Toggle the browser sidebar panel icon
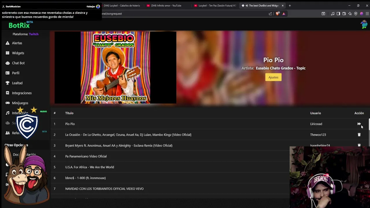 coord(338,14)
